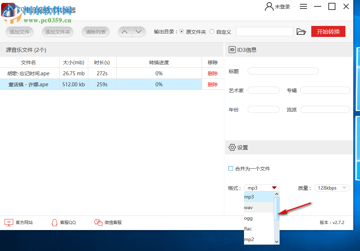Click the 年份 year input field
Viewport: 360px width, 251px height.
(263, 109)
